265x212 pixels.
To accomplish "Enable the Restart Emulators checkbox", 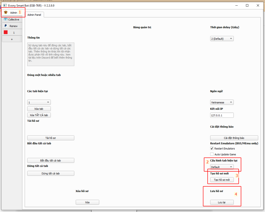I will pyautogui.click(x=212, y=149).
